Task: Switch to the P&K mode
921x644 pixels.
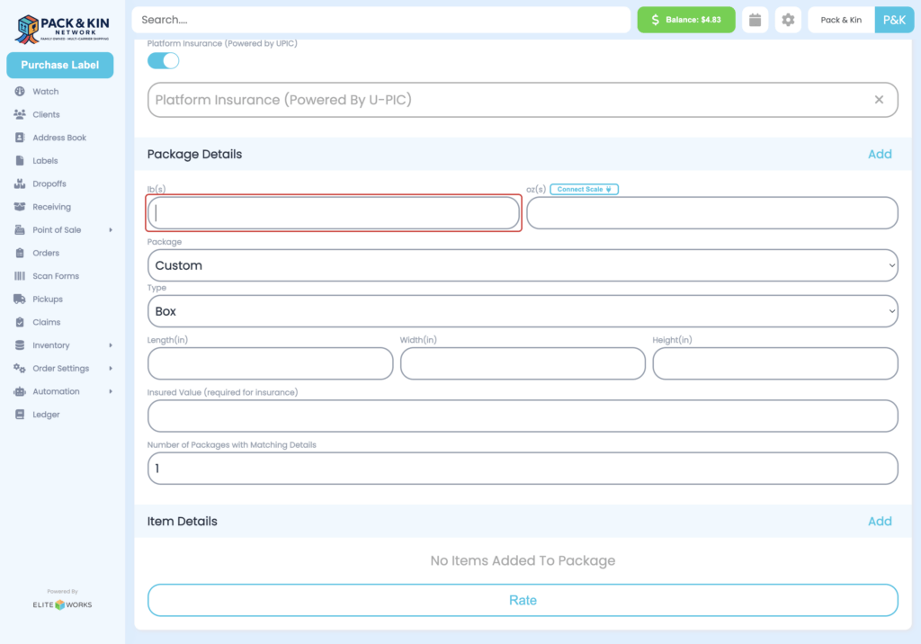Action: pos(894,19)
